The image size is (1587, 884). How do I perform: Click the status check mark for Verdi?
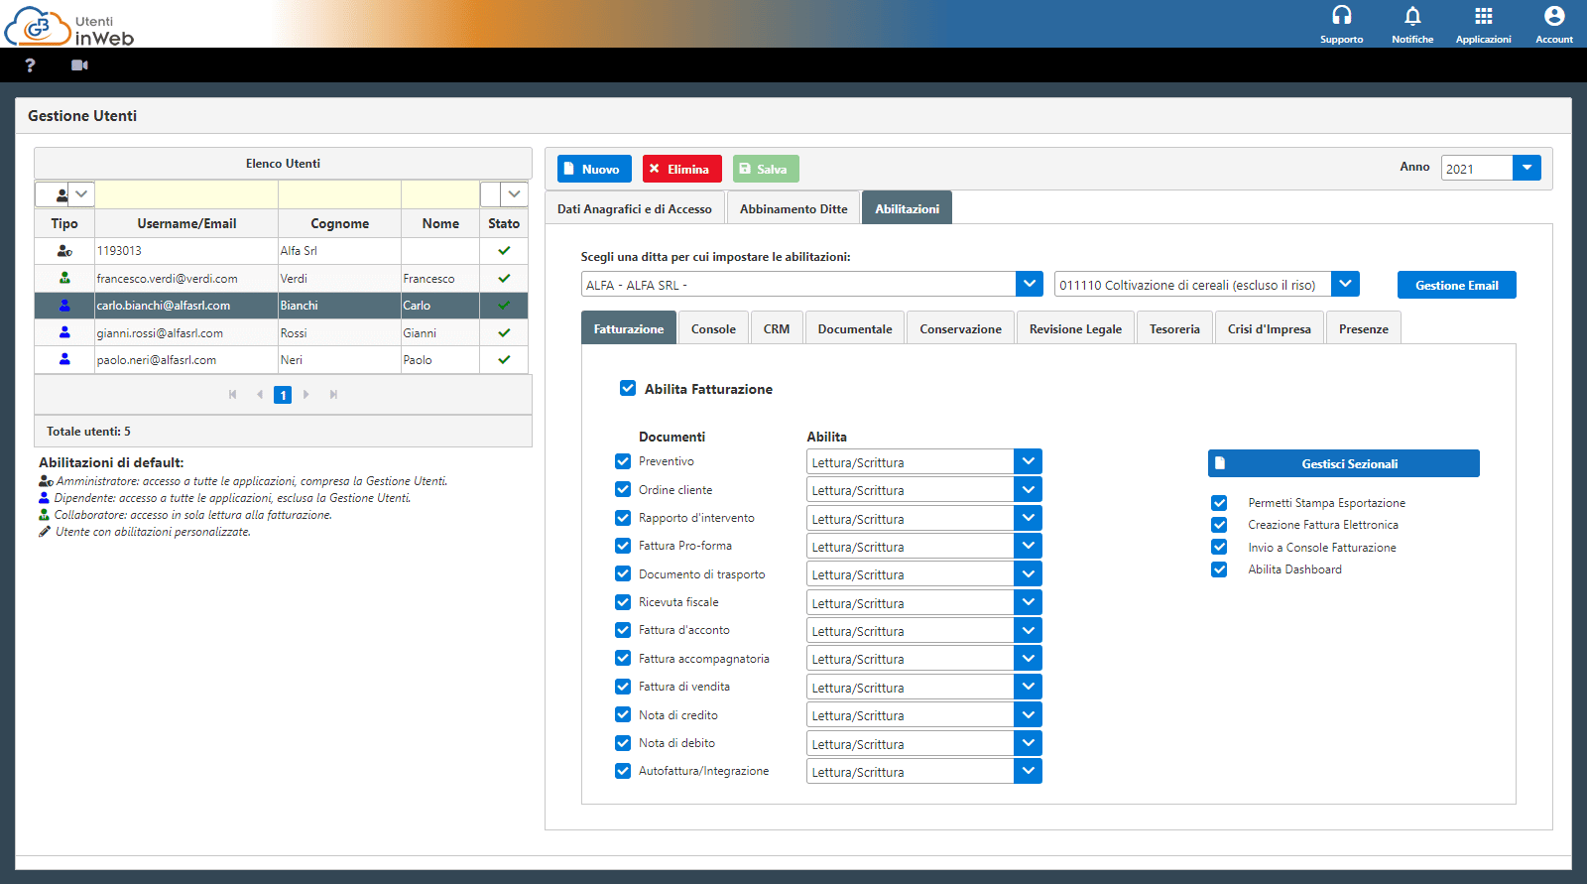tap(504, 279)
